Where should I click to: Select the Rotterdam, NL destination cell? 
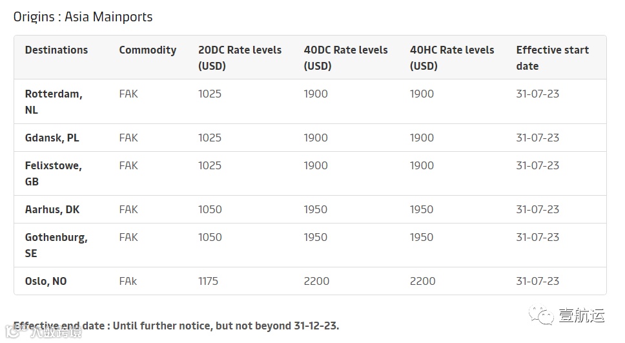54,101
